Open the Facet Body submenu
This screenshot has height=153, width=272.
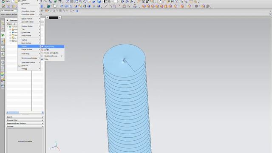pos(29,54)
